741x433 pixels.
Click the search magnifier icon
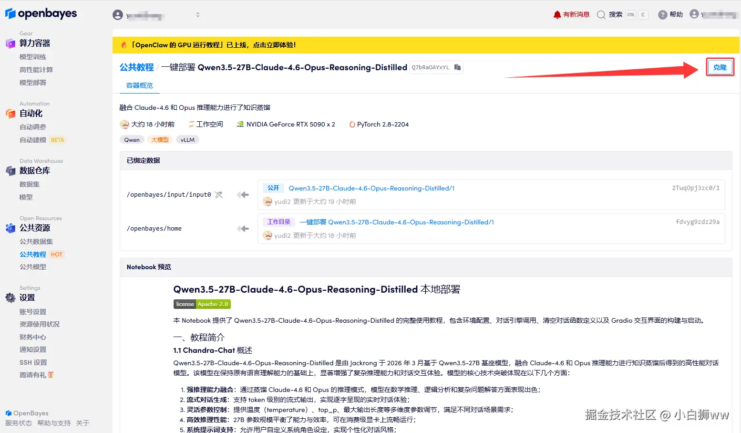tap(601, 15)
